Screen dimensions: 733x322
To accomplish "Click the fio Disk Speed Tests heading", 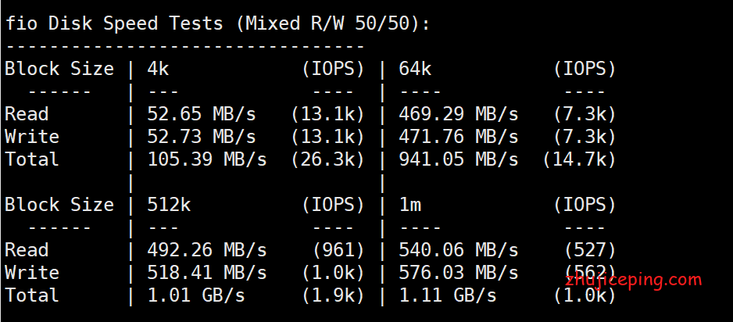I will pyautogui.click(x=217, y=23).
